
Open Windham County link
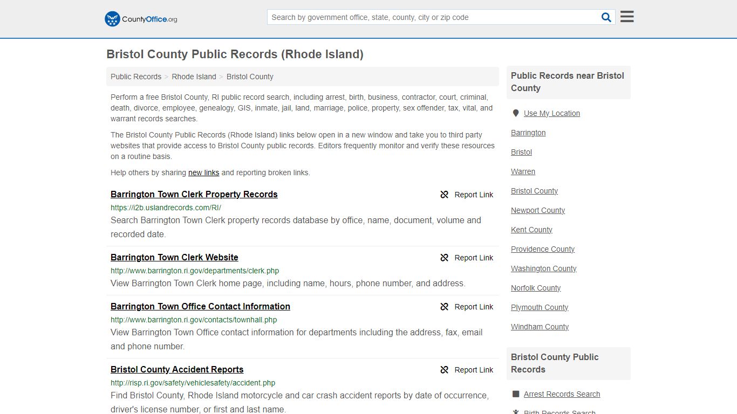(x=540, y=327)
